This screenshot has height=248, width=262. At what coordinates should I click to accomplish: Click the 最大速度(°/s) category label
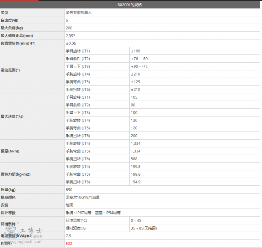[12, 116]
